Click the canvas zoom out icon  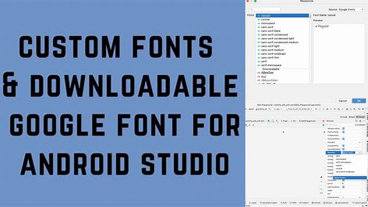[321, 185]
